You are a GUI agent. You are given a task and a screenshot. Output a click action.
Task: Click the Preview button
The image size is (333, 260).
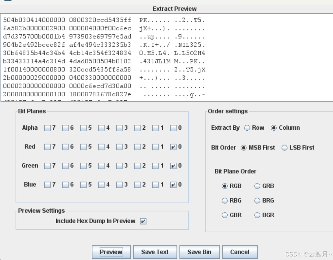point(111,252)
